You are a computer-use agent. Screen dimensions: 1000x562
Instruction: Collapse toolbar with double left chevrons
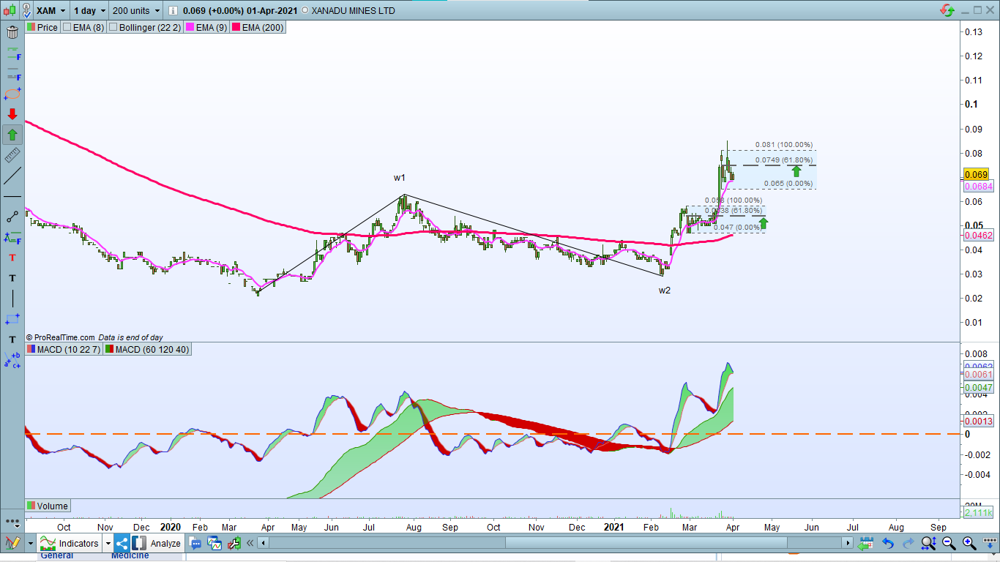point(250,543)
